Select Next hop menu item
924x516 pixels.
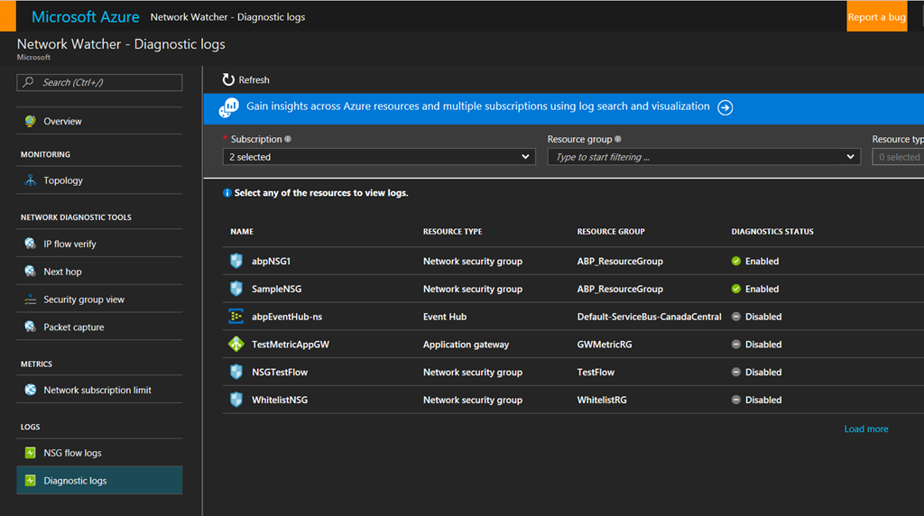coord(99,271)
